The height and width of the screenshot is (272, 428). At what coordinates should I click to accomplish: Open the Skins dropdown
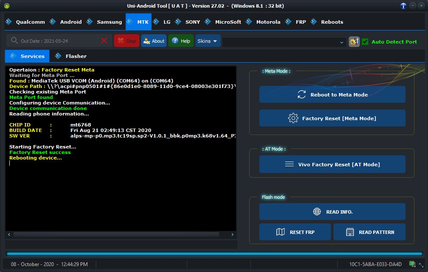208,41
